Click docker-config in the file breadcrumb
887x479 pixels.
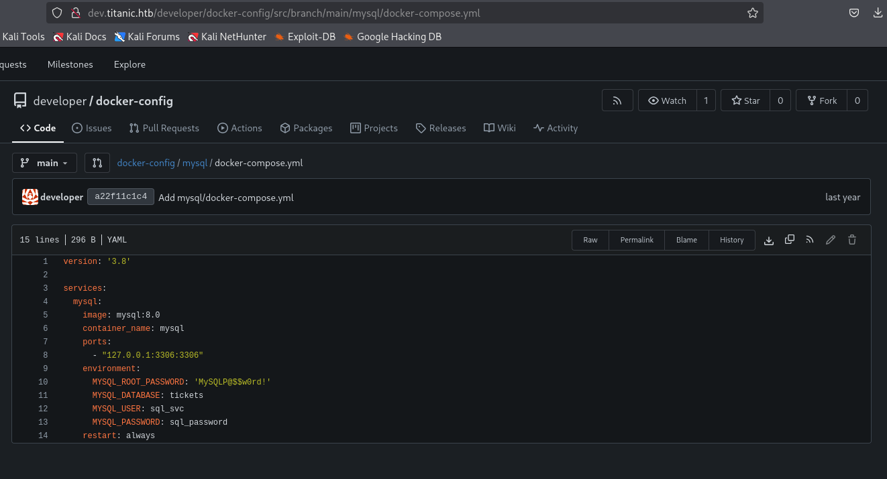point(146,163)
